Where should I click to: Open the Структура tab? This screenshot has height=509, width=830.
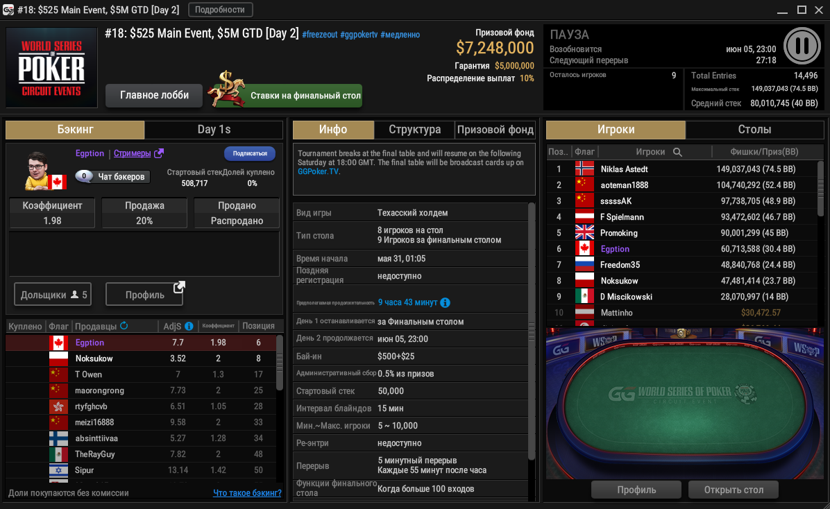pos(414,130)
